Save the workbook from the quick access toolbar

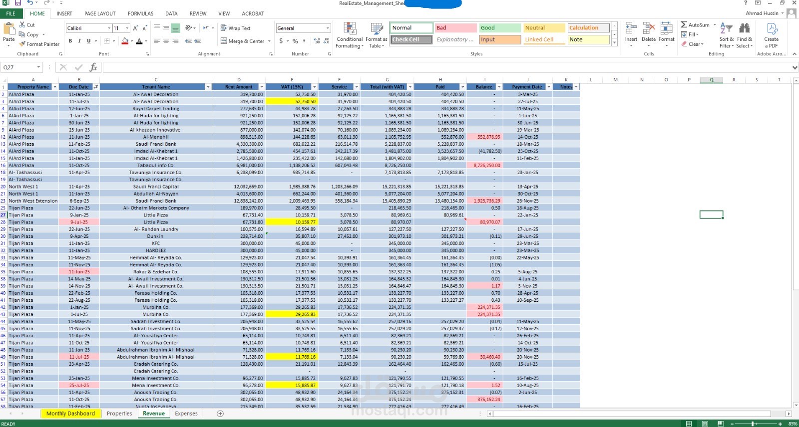18,3
